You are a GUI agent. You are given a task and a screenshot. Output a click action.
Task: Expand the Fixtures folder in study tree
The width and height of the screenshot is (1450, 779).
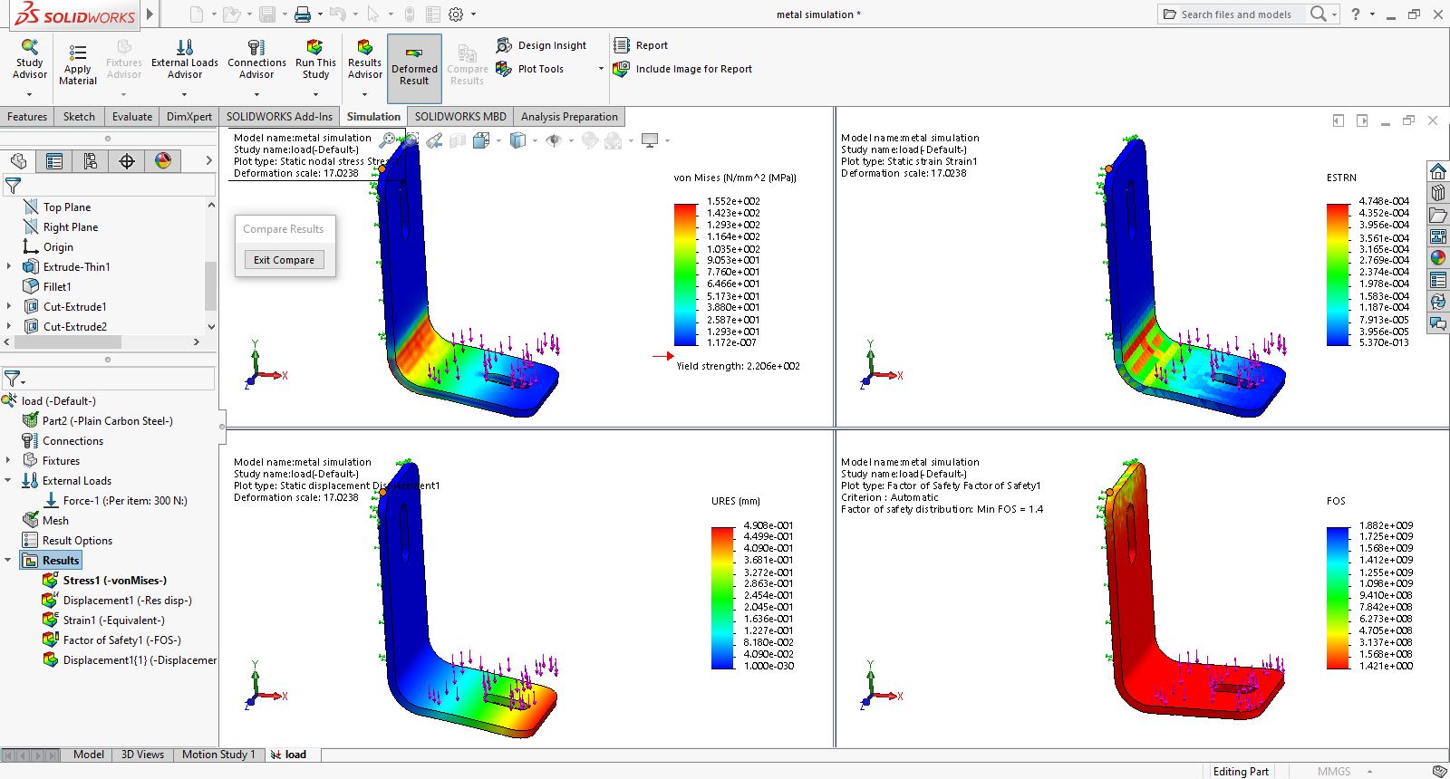click(9, 461)
